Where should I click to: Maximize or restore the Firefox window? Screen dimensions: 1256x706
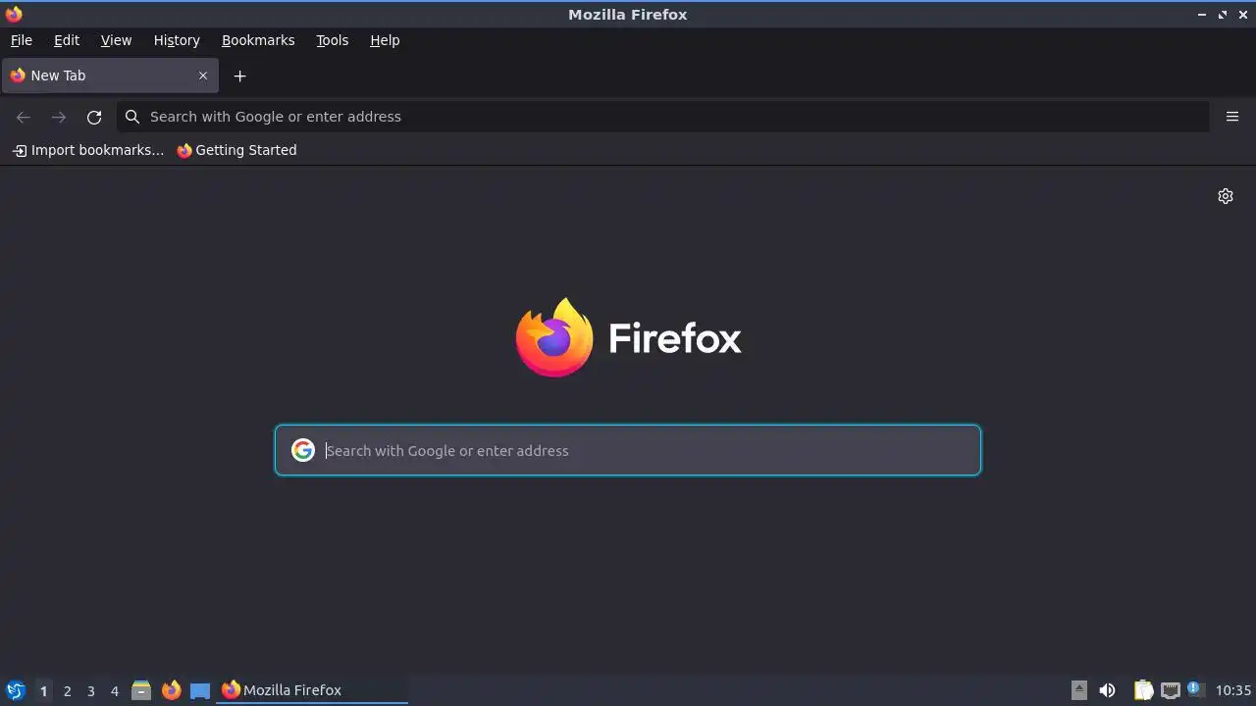[x=1223, y=15]
